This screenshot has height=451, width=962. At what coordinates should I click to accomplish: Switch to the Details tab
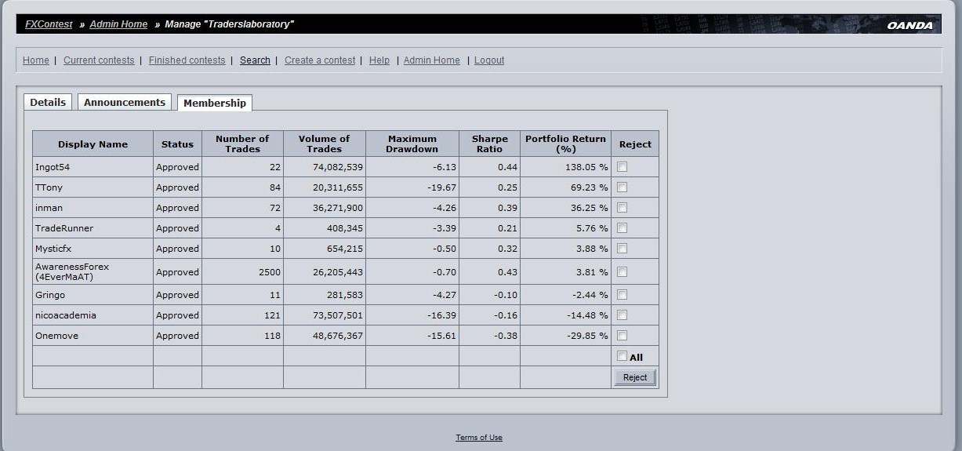[x=48, y=102]
